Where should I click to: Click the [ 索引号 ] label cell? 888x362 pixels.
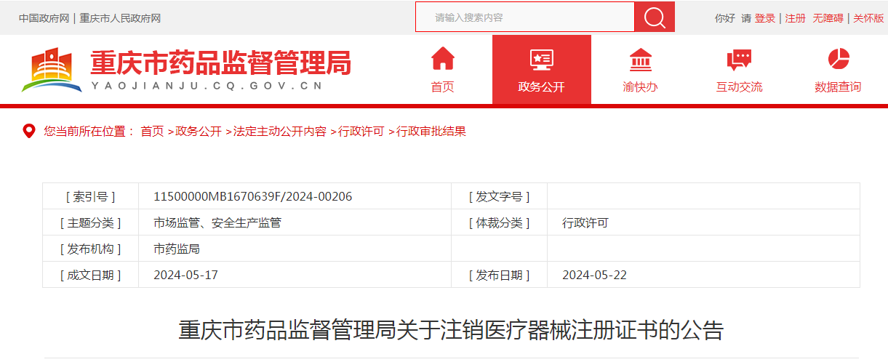click(90, 196)
